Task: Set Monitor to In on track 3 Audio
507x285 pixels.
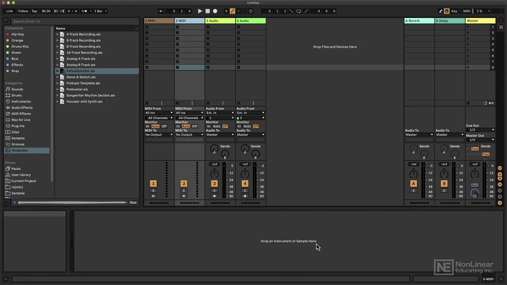Action: [x=209, y=126]
